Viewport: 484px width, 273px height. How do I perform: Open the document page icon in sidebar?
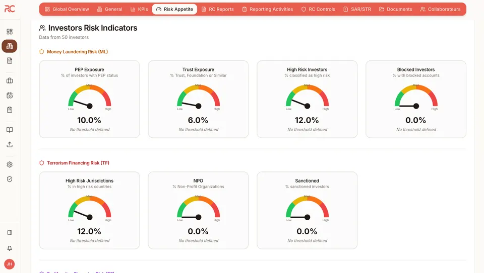[10, 61]
